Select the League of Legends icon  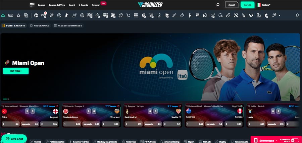point(259,15)
